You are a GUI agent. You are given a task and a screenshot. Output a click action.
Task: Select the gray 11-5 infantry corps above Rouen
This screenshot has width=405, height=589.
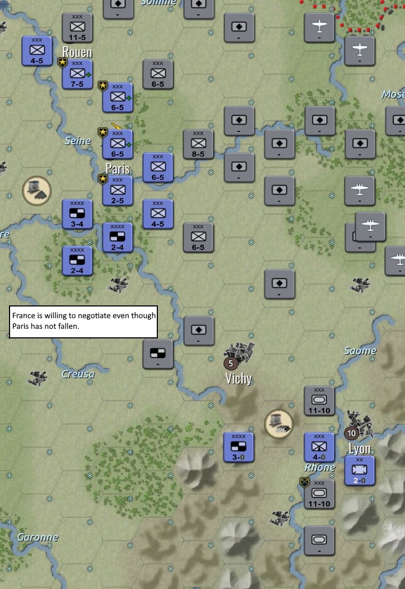pyautogui.click(x=77, y=28)
